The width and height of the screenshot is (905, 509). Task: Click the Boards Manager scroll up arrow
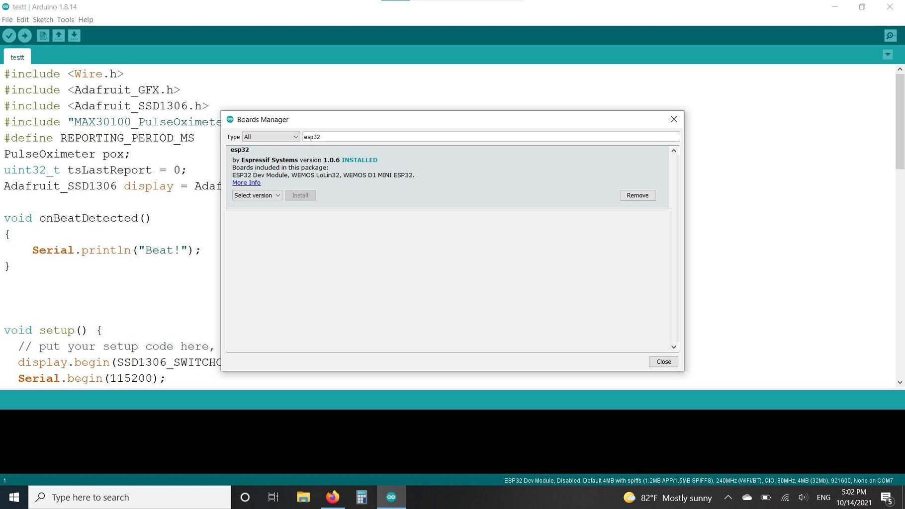[x=674, y=151]
